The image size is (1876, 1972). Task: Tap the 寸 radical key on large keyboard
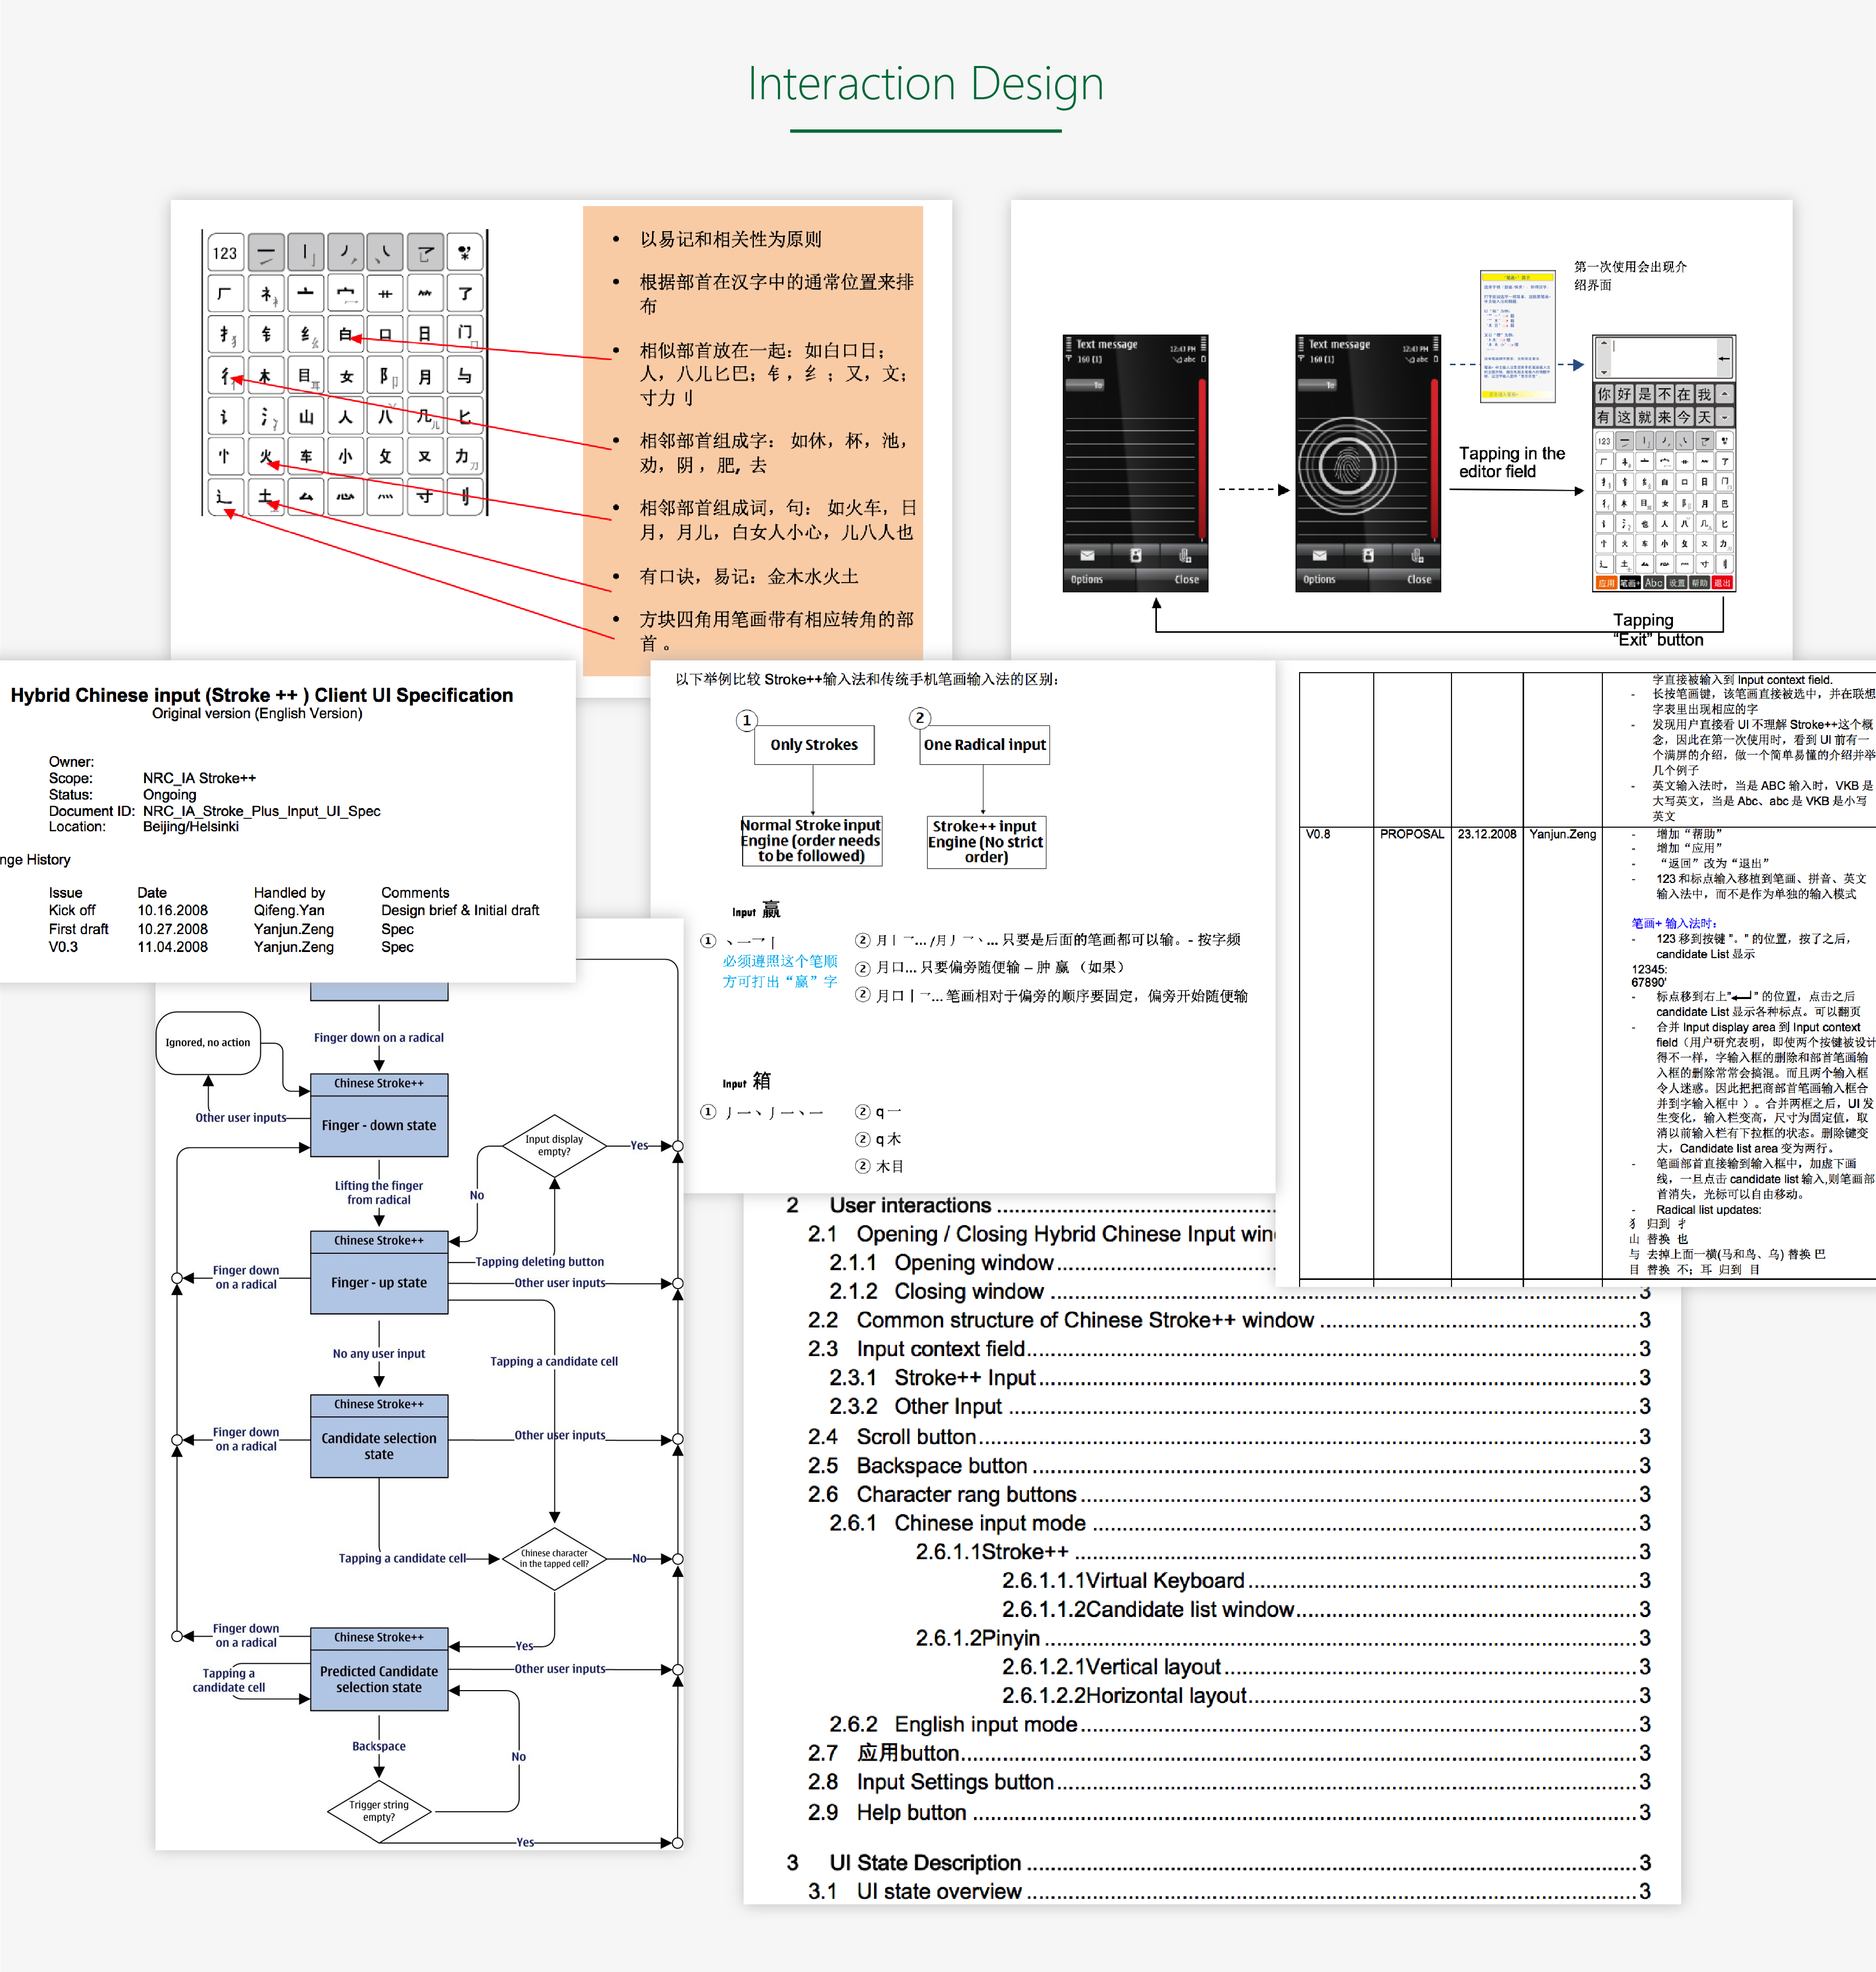[x=425, y=497]
